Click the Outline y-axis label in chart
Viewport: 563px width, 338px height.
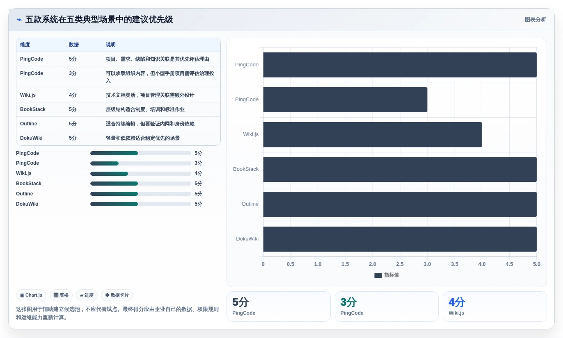click(250, 204)
